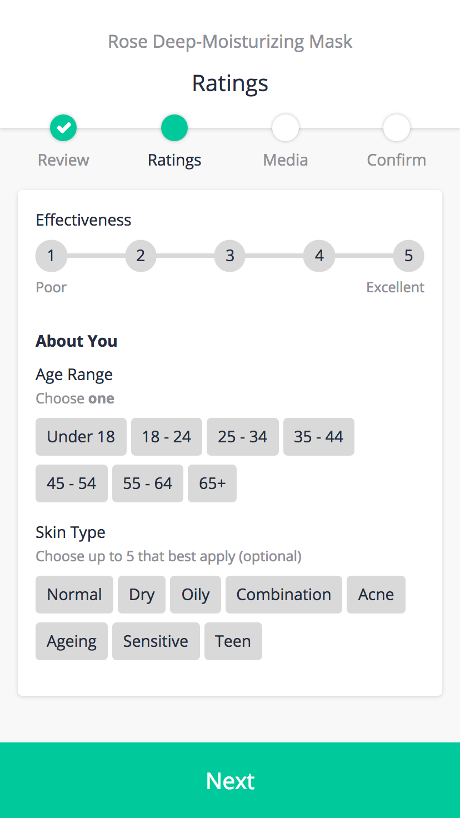Select the Ratings step circle
Image resolution: width=460 pixels, height=818 pixels.
174,128
